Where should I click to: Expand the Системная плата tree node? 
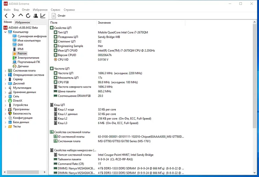coord(5,71)
